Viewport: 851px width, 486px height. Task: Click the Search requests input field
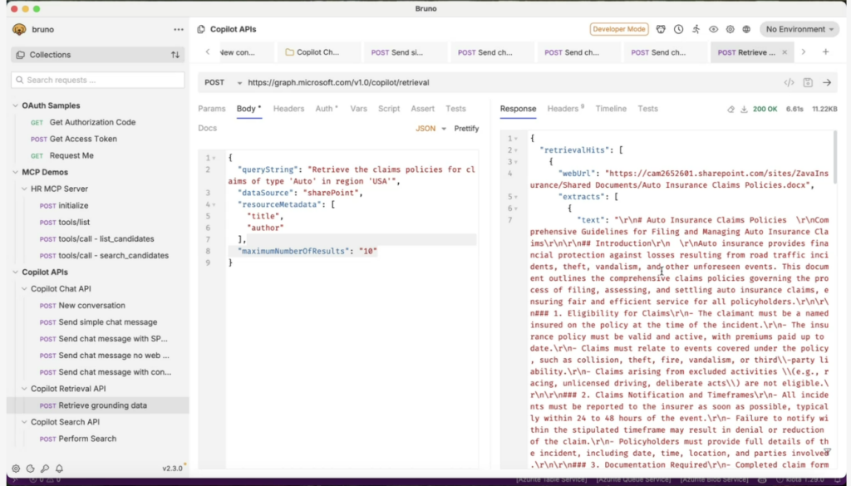98,81
